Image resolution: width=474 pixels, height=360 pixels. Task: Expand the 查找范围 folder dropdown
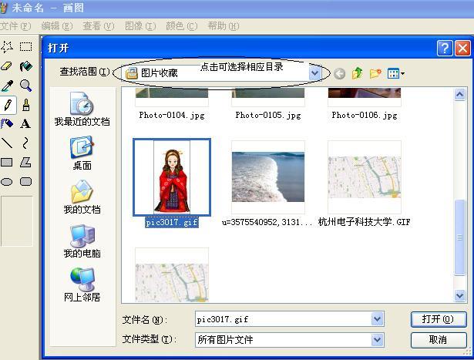(314, 73)
